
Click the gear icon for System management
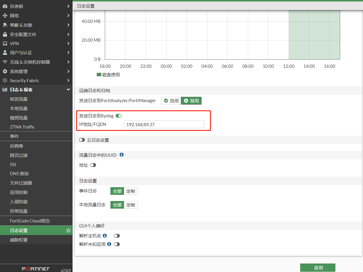[x=5, y=71]
